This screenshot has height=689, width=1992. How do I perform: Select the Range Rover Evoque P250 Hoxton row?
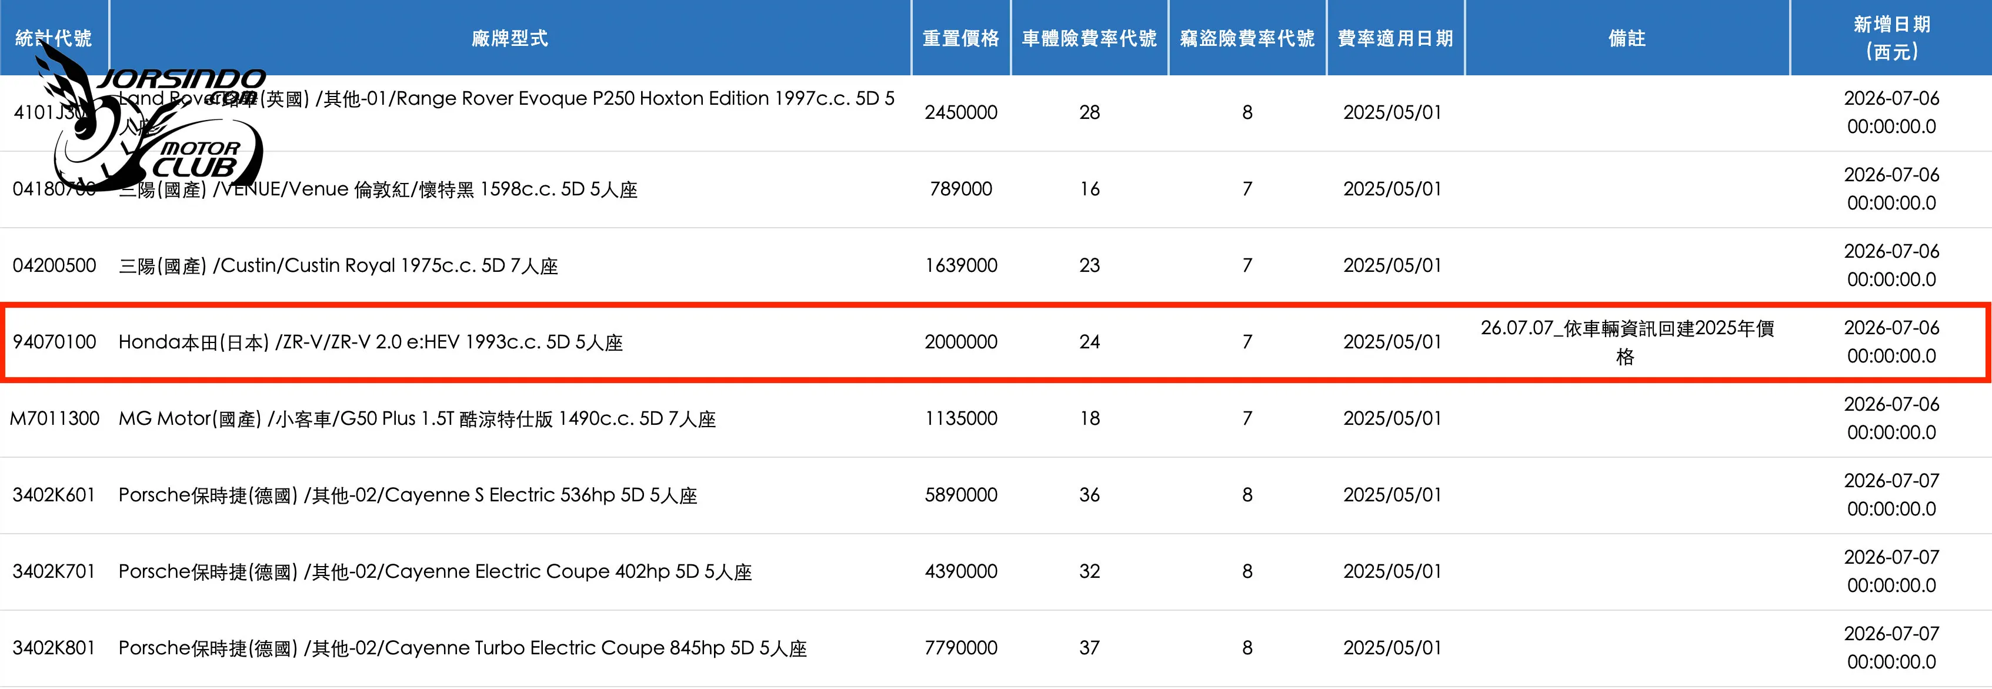(x=996, y=113)
